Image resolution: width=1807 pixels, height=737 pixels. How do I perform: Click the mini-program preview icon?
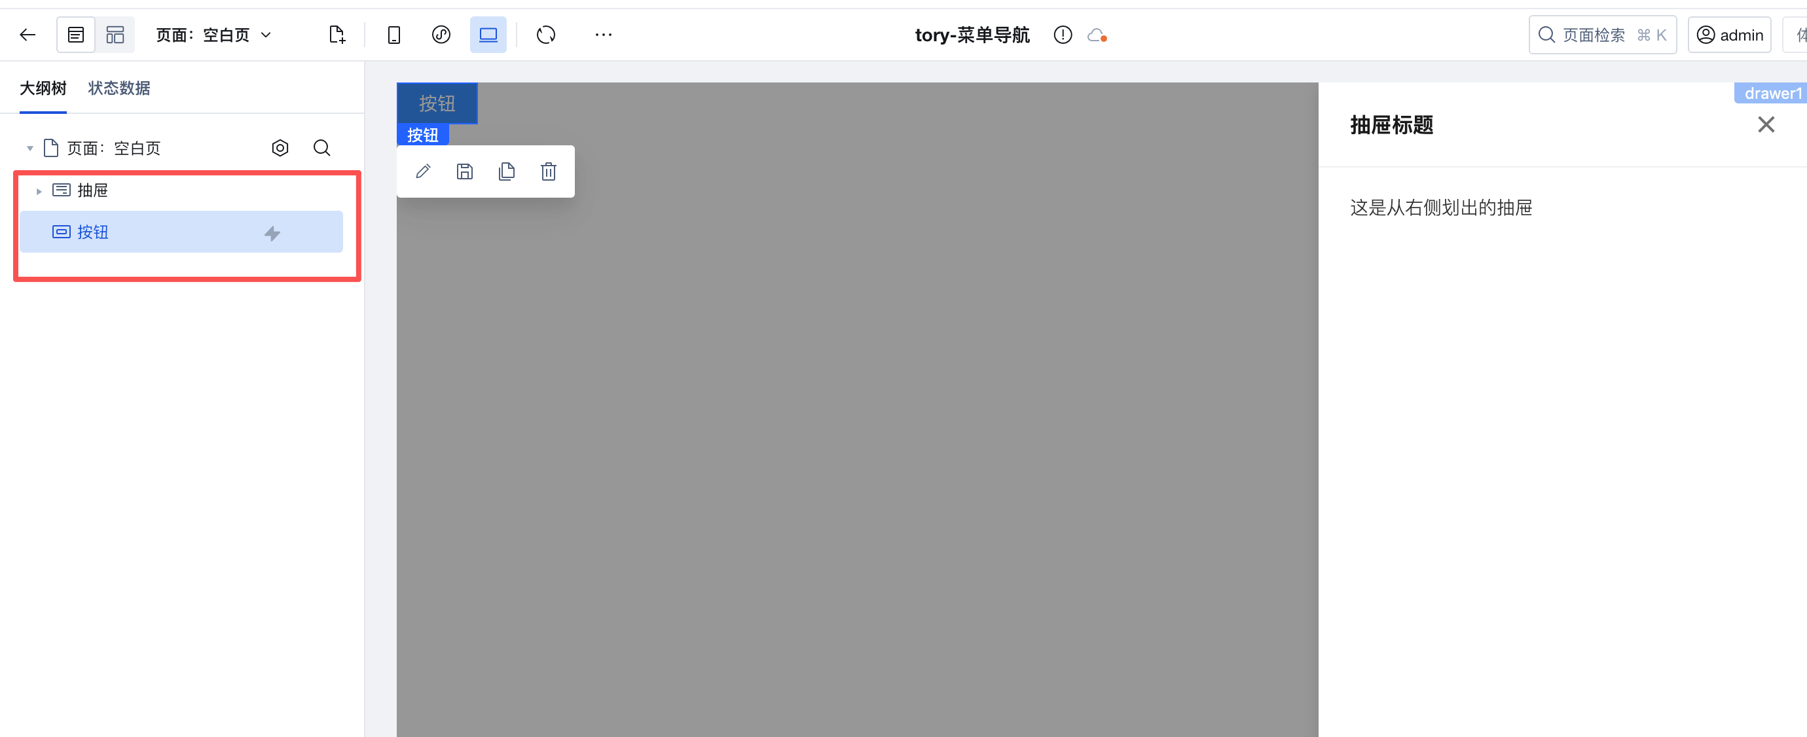coord(441,34)
